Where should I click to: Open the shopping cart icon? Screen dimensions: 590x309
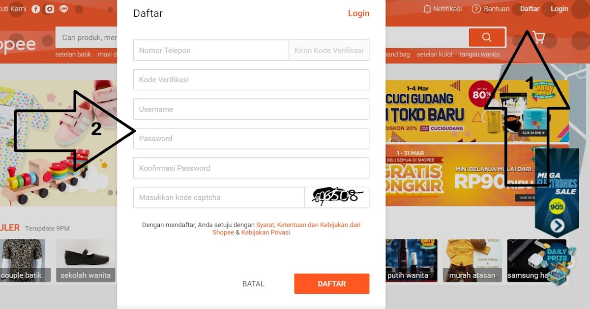537,38
